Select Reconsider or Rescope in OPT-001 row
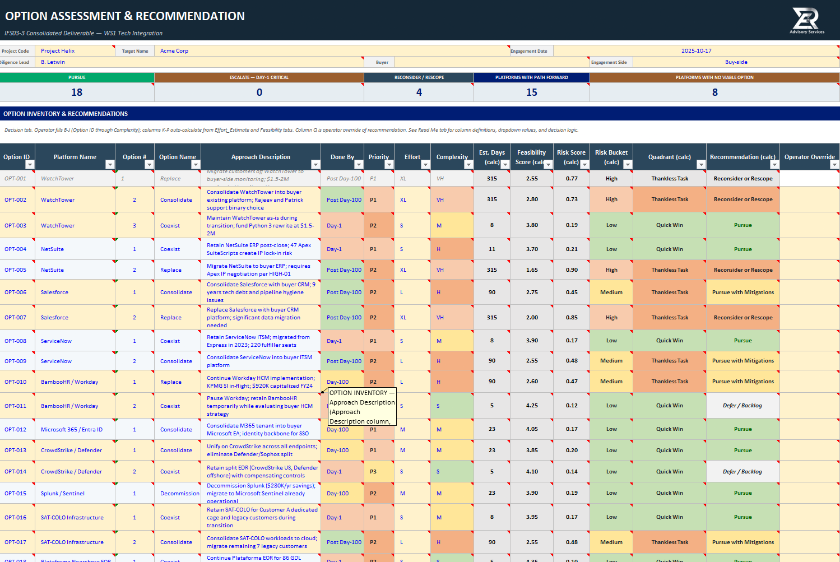The width and height of the screenshot is (840, 562). [x=742, y=179]
